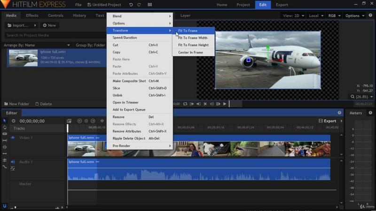Screen dimensions: 376x211
Task: Select the slip tool in editor
Action: click(5, 140)
